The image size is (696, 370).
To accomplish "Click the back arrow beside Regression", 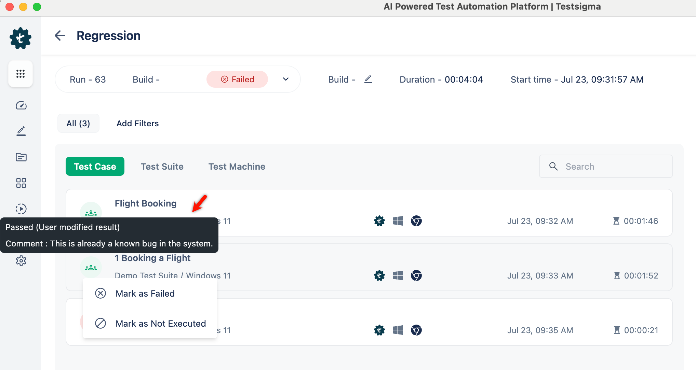I will pos(60,35).
